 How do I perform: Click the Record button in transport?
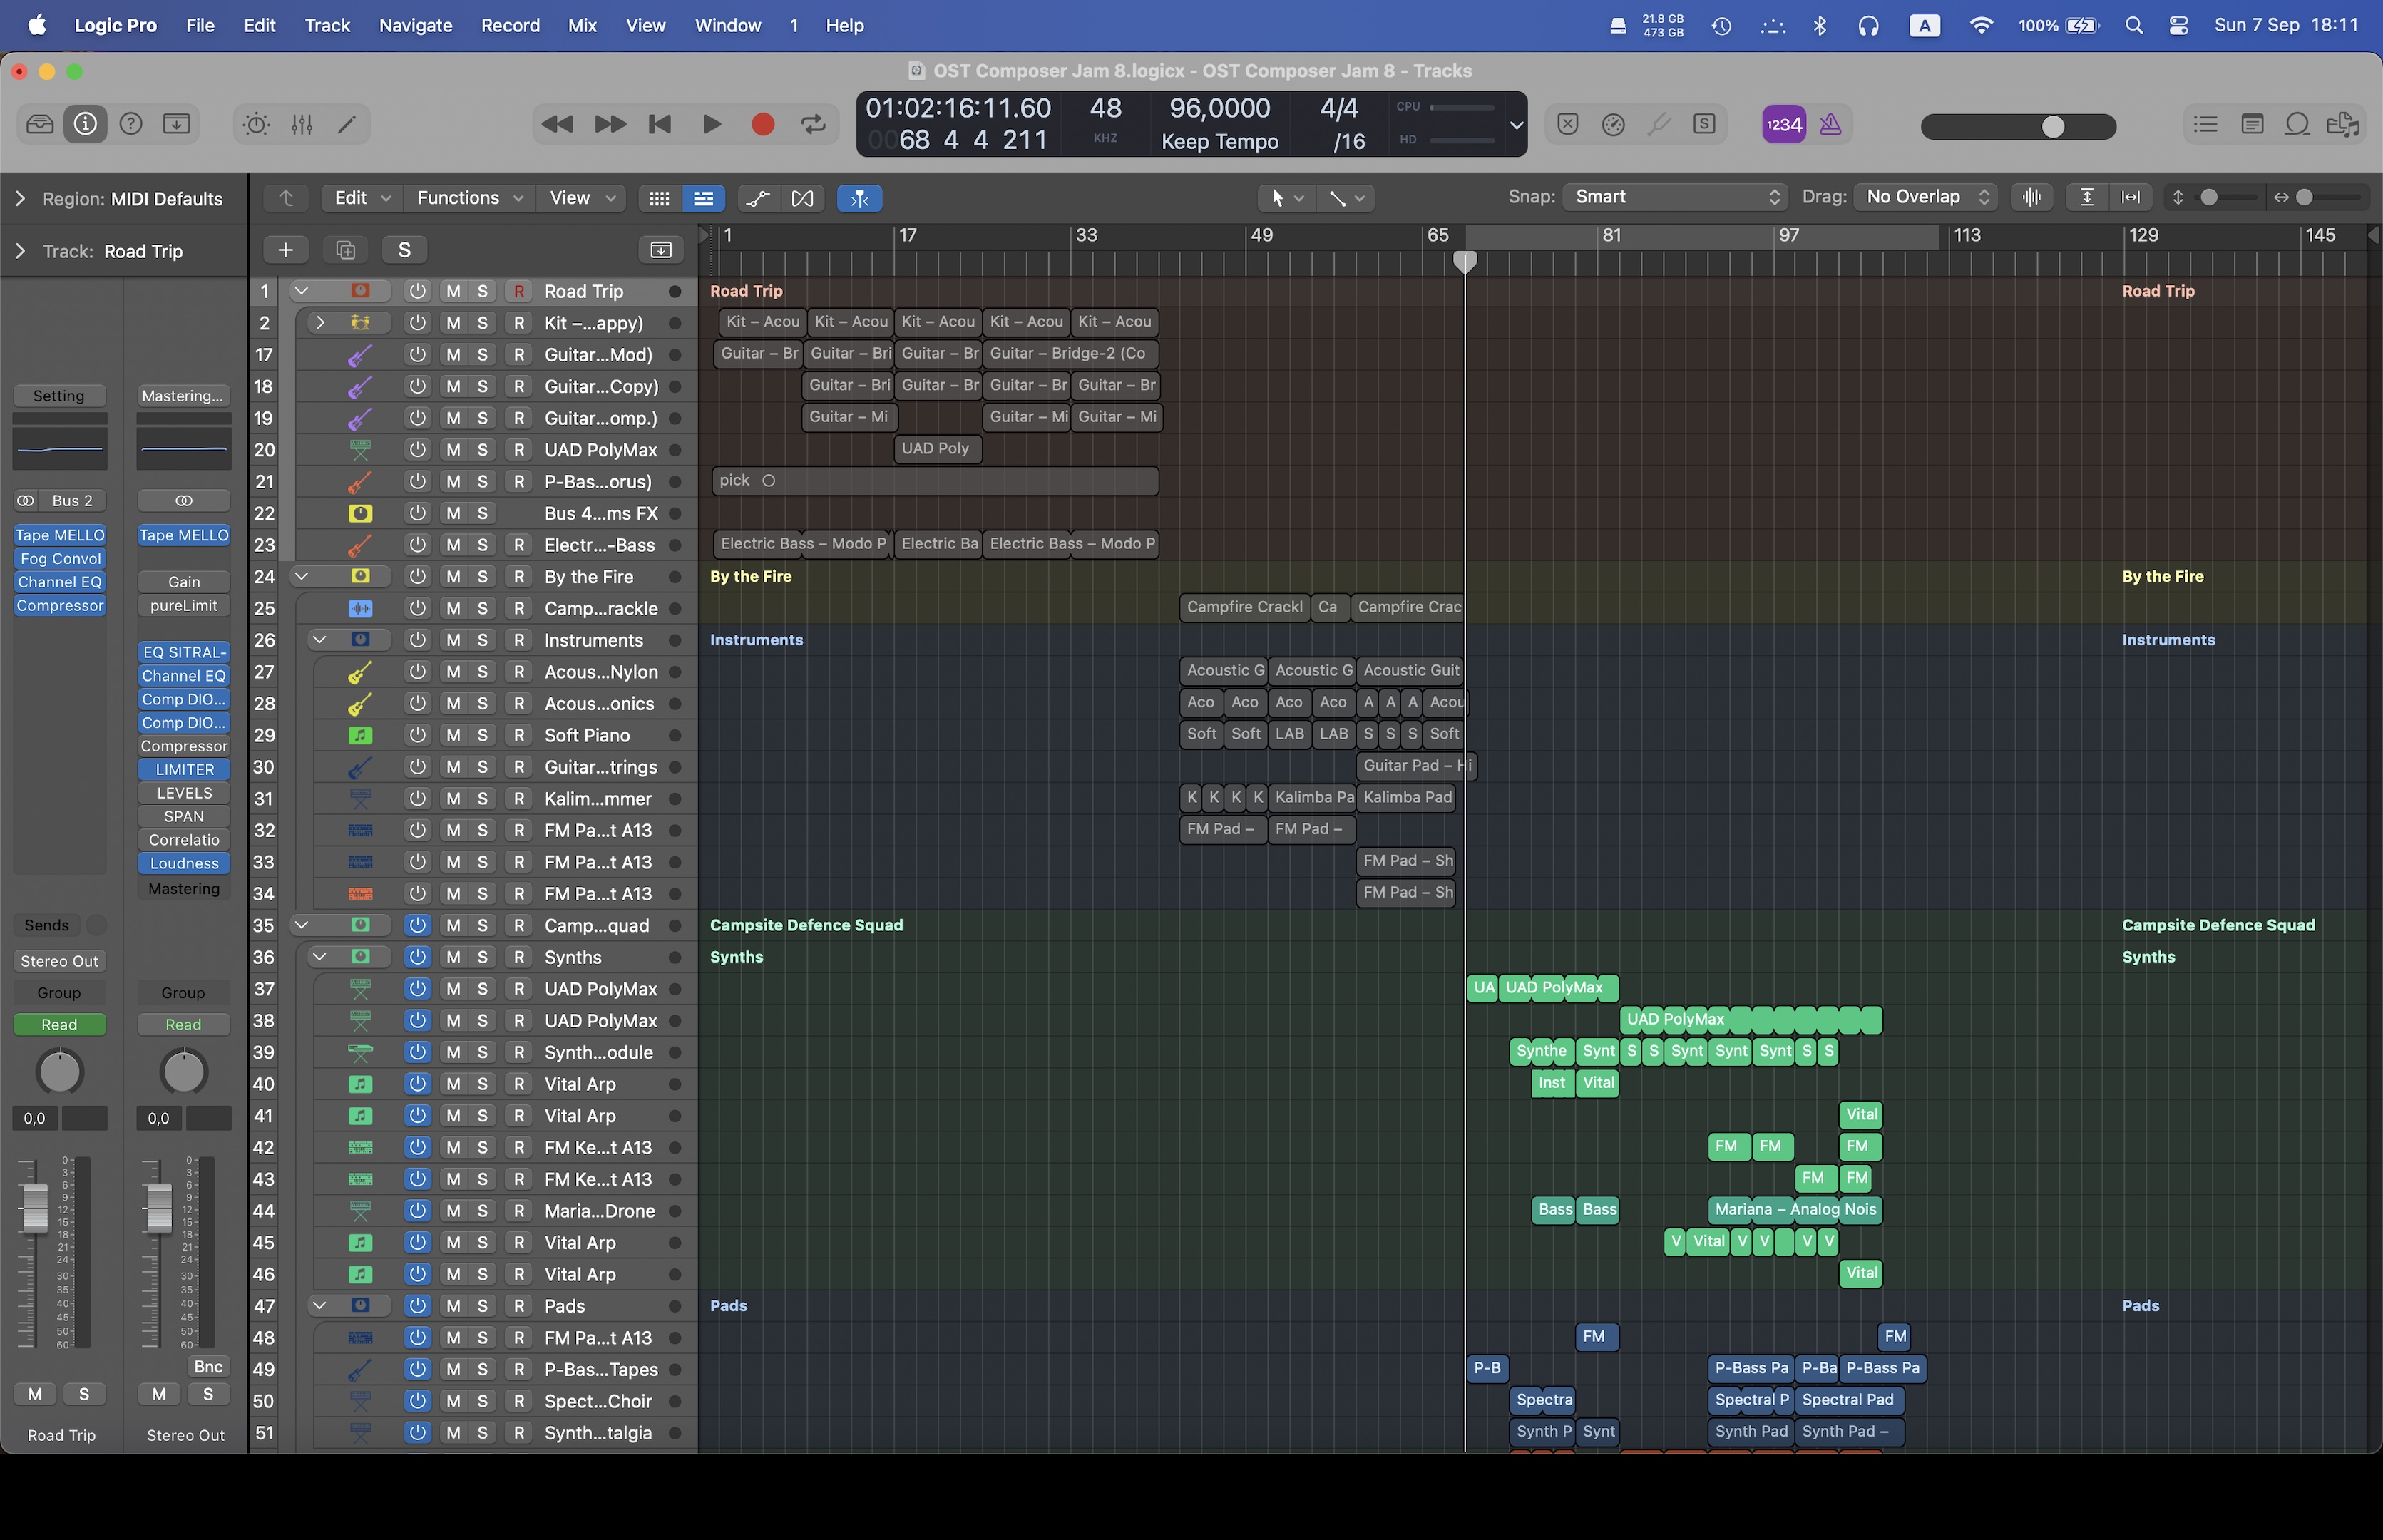pyautogui.click(x=762, y=124)
